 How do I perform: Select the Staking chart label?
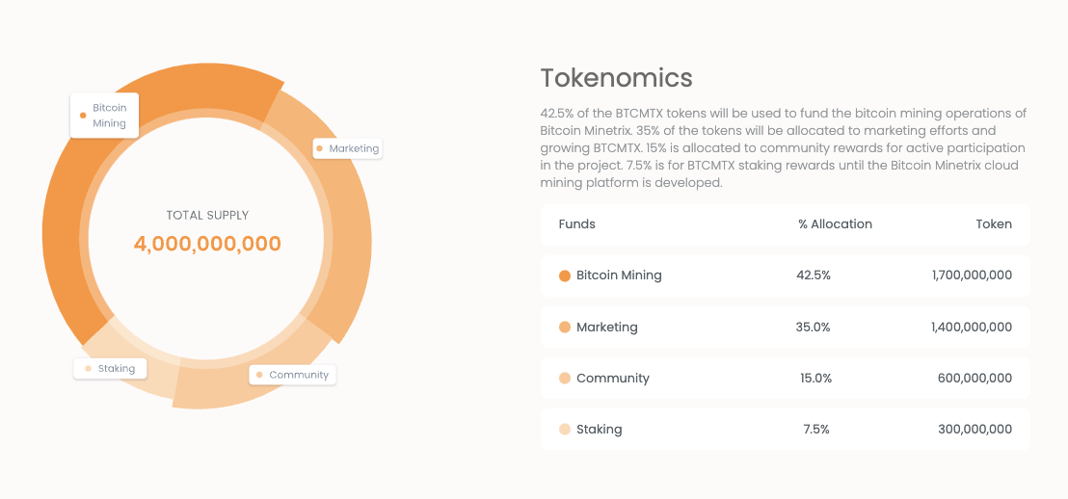(x=110, y=369)
